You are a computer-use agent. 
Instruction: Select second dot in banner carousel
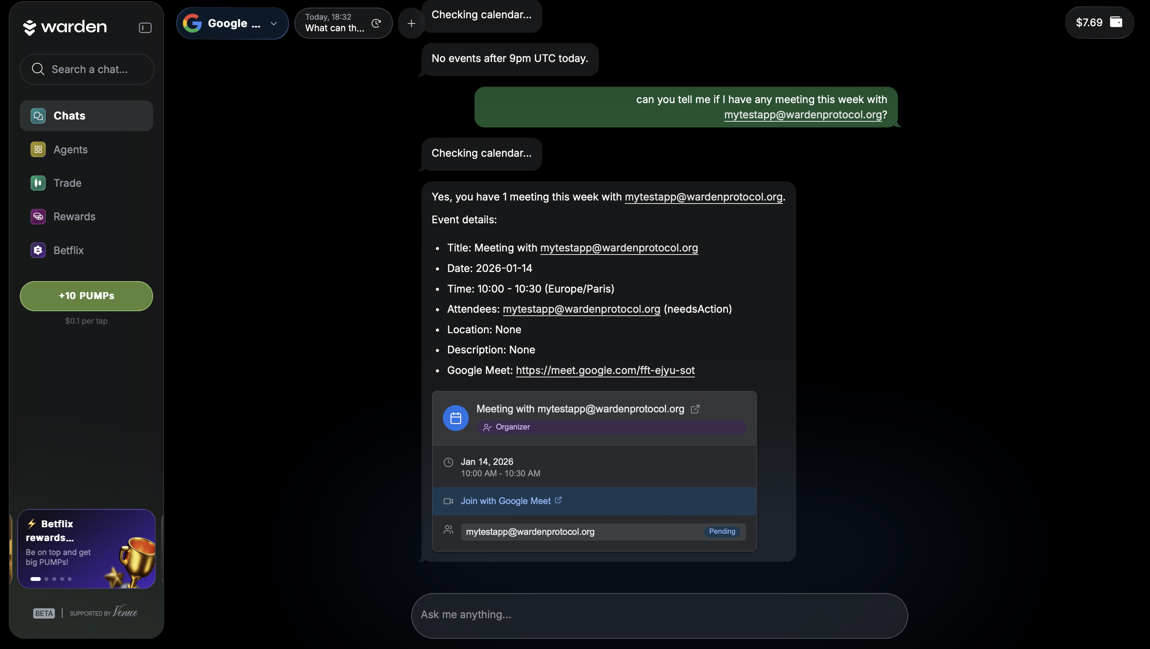[46, 579]
